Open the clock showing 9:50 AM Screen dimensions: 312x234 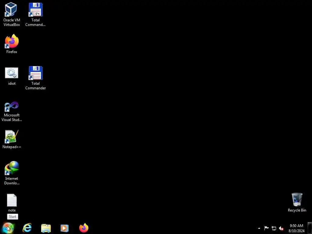(296, 228)
